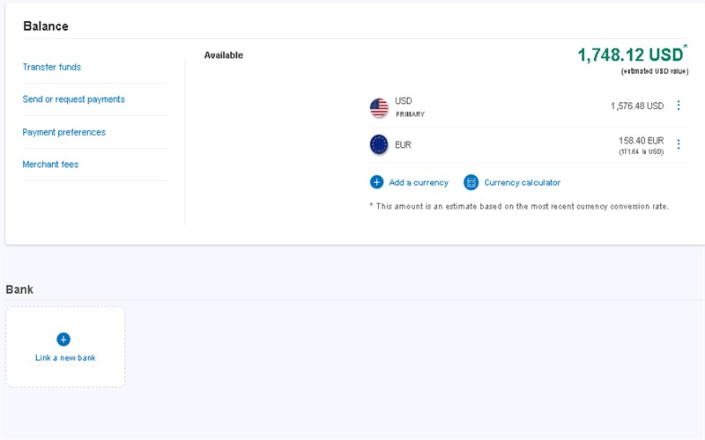Click the 158.40 EUR amount

pyautogui.click(x=642, y=141)
